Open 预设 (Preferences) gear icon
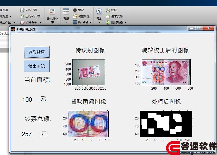Viewport: 217px width, 155px height. pyautogui.click(x=75, y=10)
